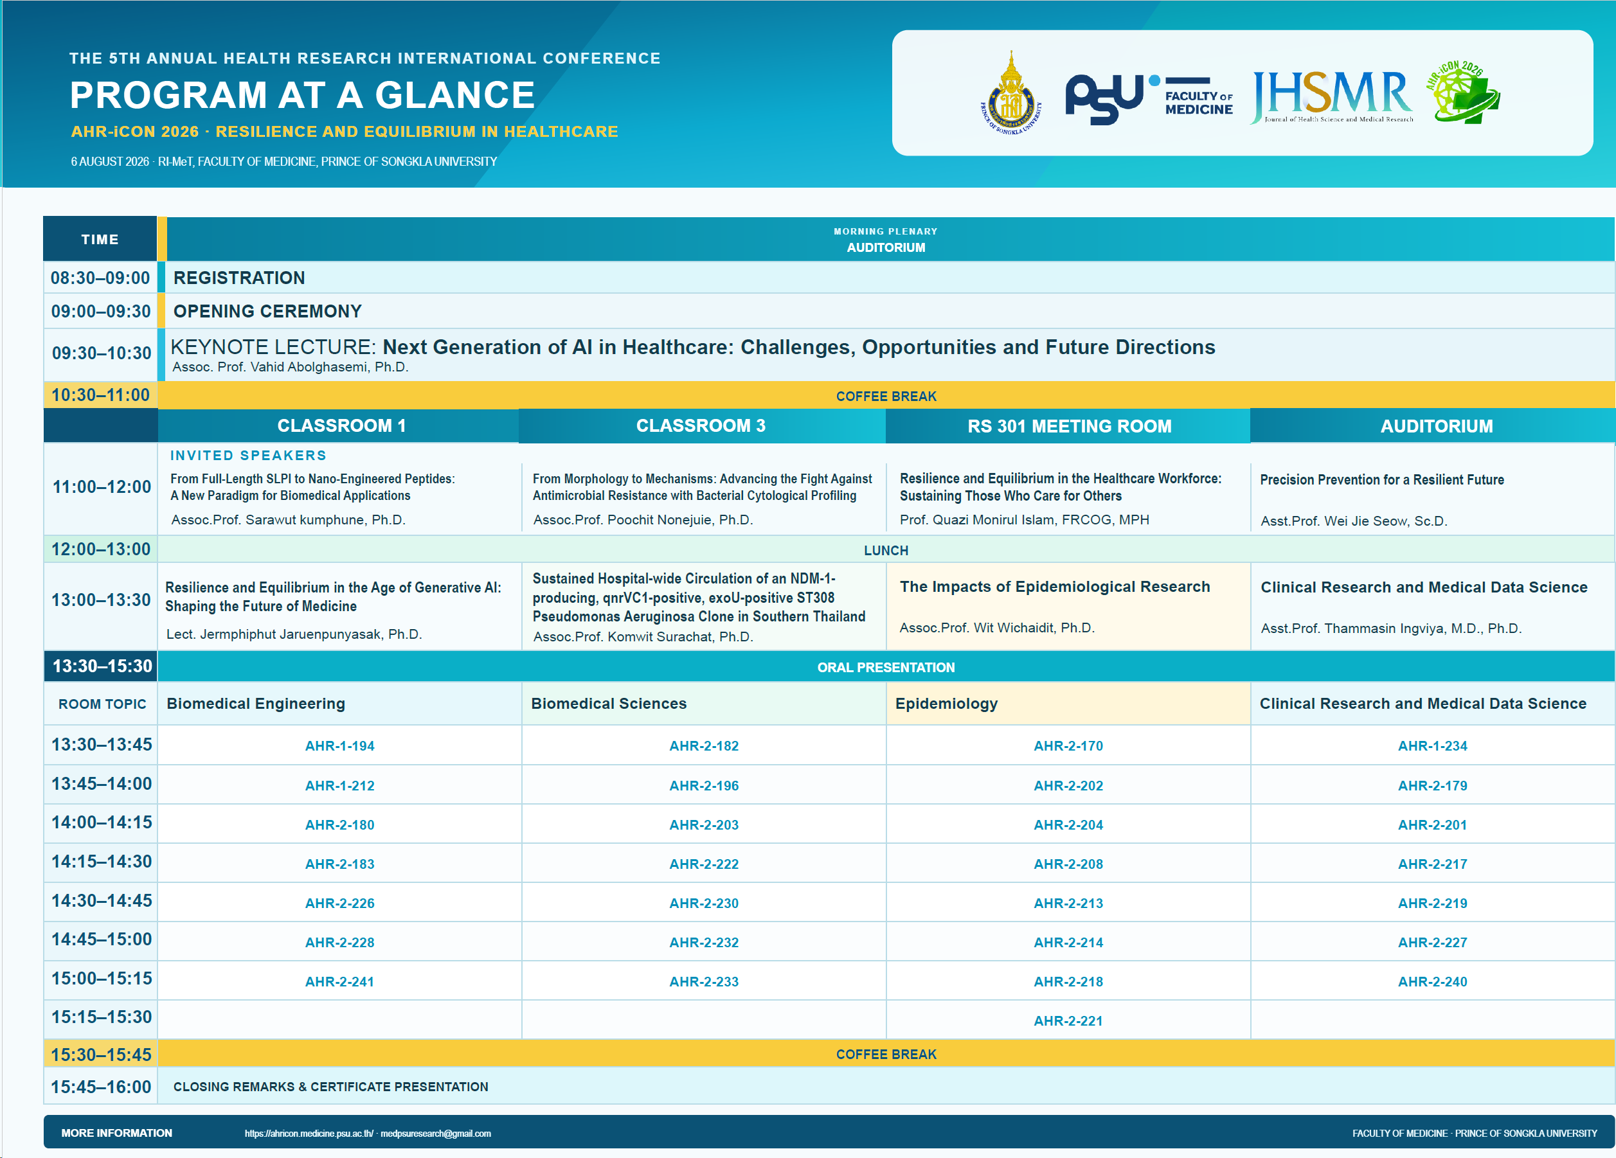Click the ORAL PRESENTATION banner
The height and width of the screenshot is (1158, 1616).
[886, 667]
